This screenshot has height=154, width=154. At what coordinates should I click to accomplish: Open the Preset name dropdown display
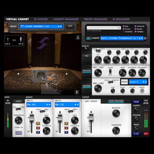pos(41,27)
